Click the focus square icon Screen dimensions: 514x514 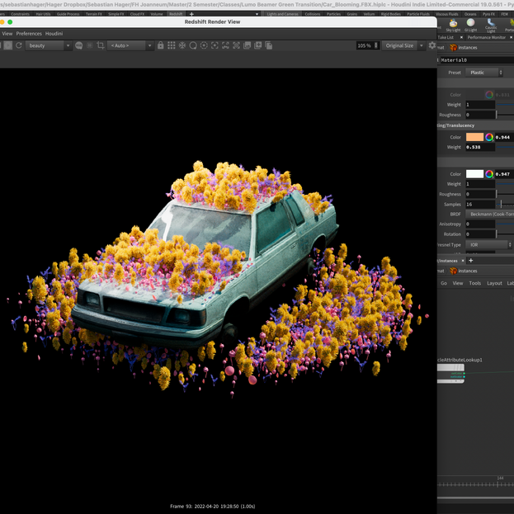tap(215, 45)
